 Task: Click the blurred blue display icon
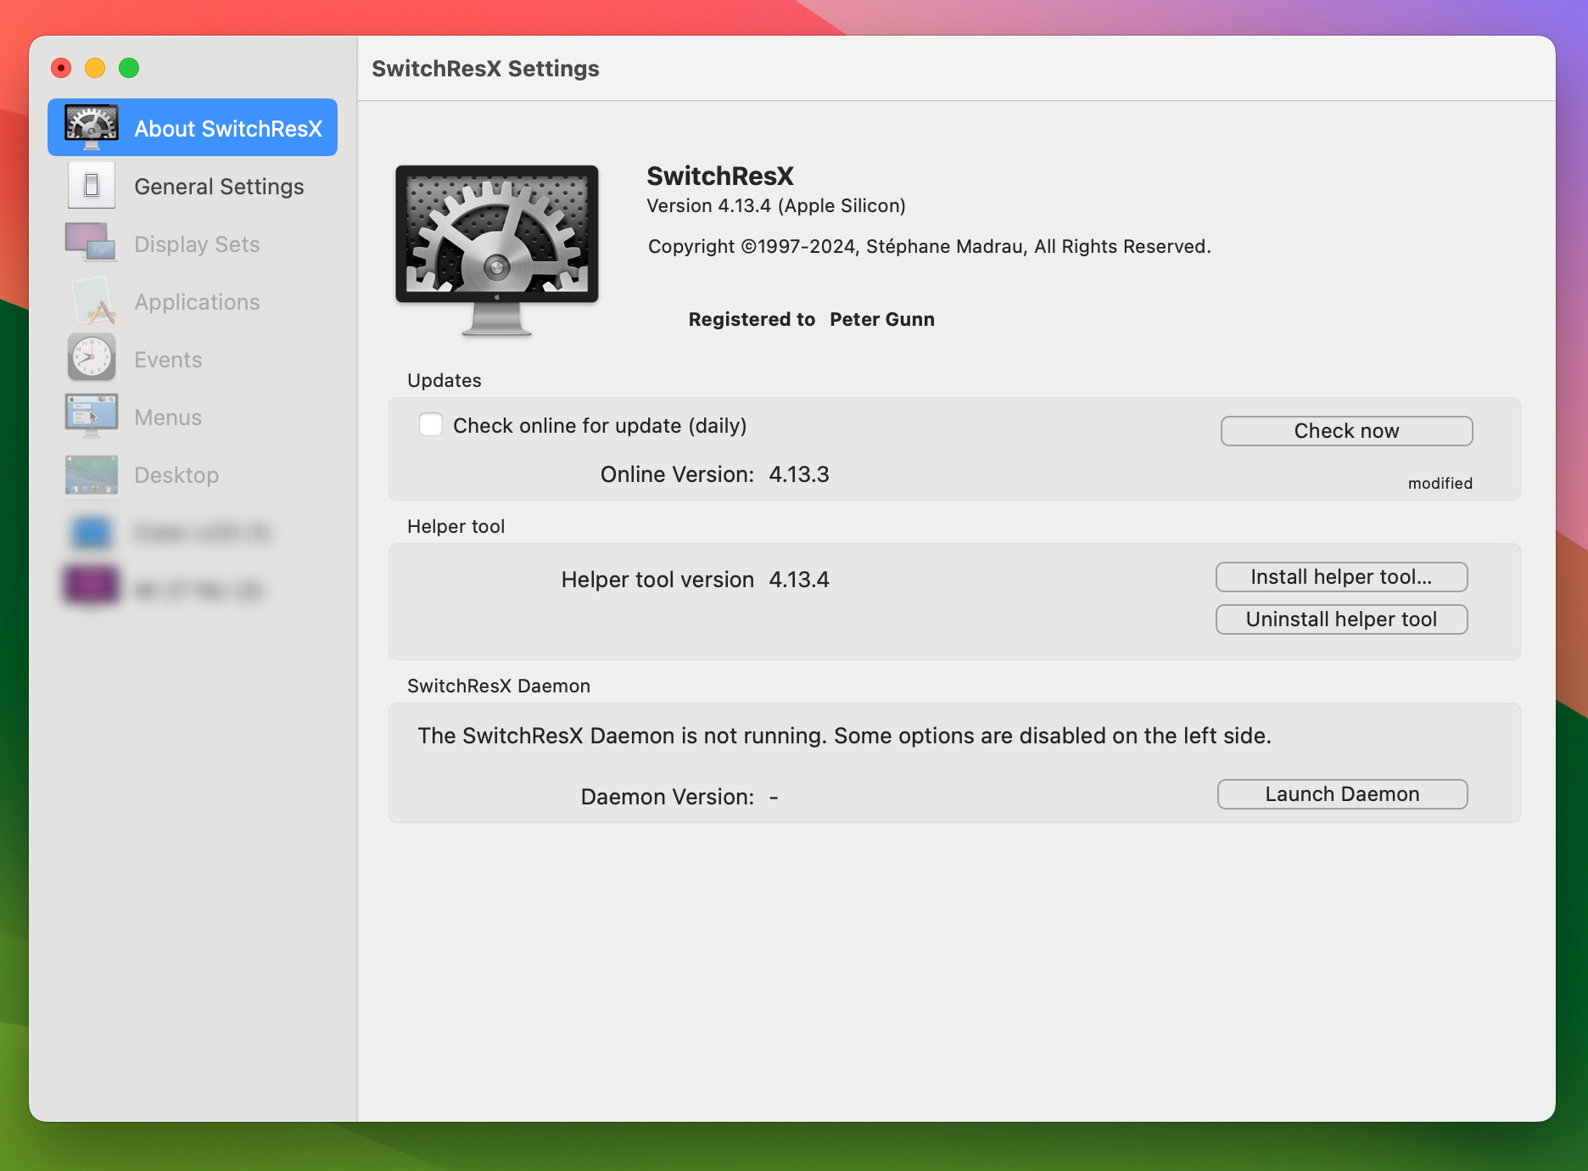click(x=92, y=533)
